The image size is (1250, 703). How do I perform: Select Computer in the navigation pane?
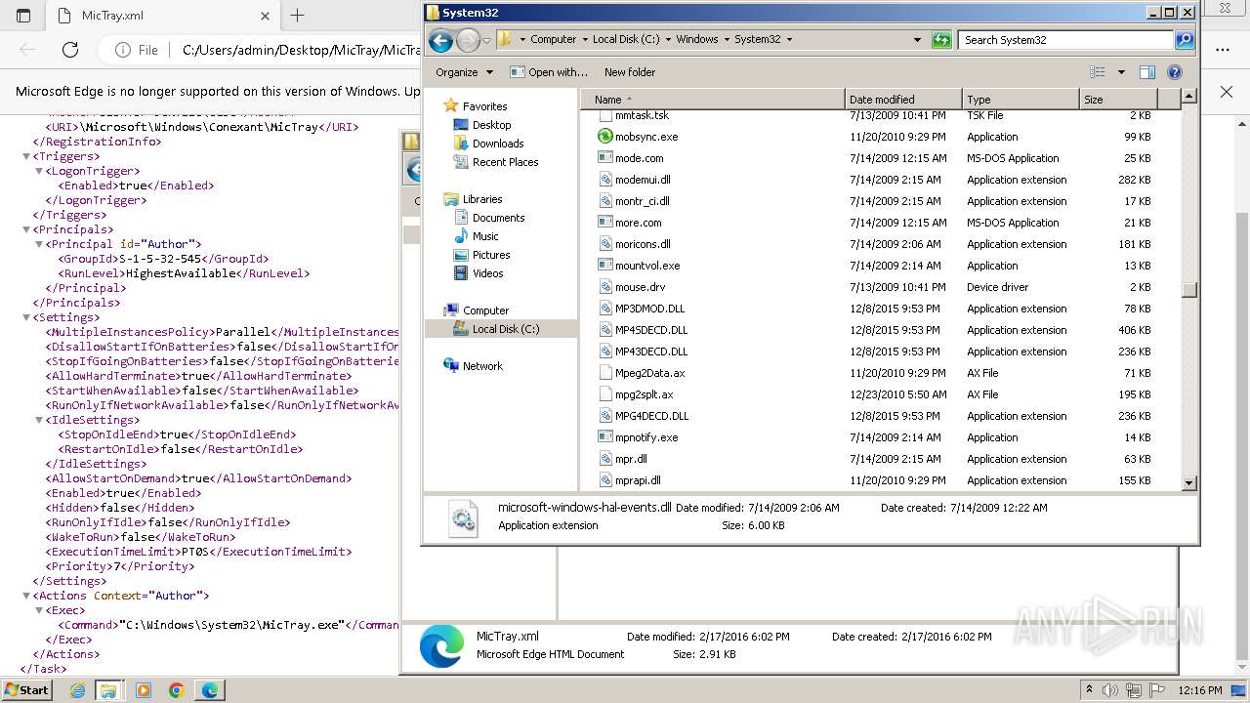point(485,310)
